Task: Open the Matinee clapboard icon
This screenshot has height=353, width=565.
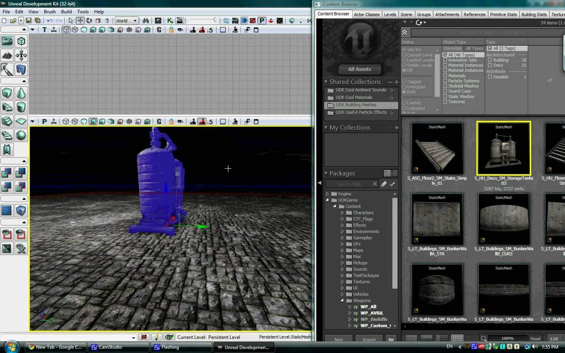Action: click(180, 21)
